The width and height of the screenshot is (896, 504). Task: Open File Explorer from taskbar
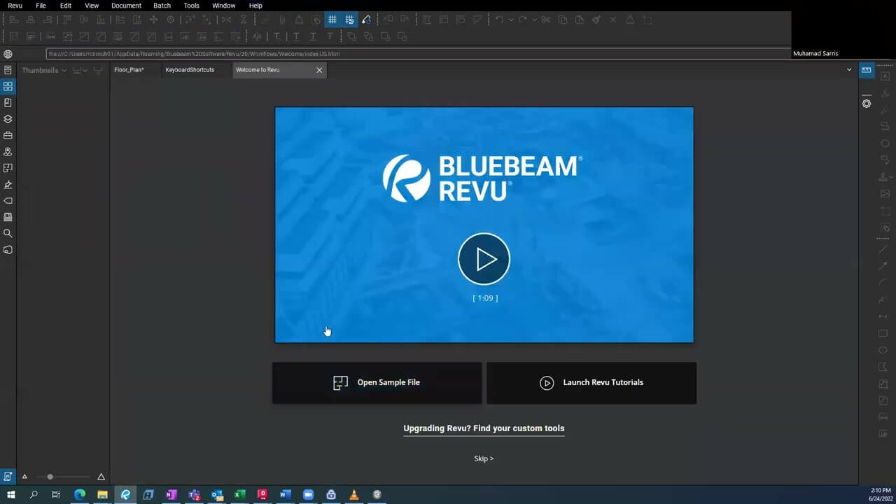(102, 494)
